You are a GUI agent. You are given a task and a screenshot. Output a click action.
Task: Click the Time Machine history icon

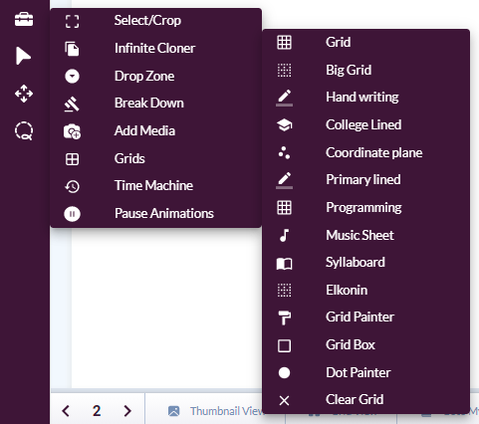pos(72,186)
